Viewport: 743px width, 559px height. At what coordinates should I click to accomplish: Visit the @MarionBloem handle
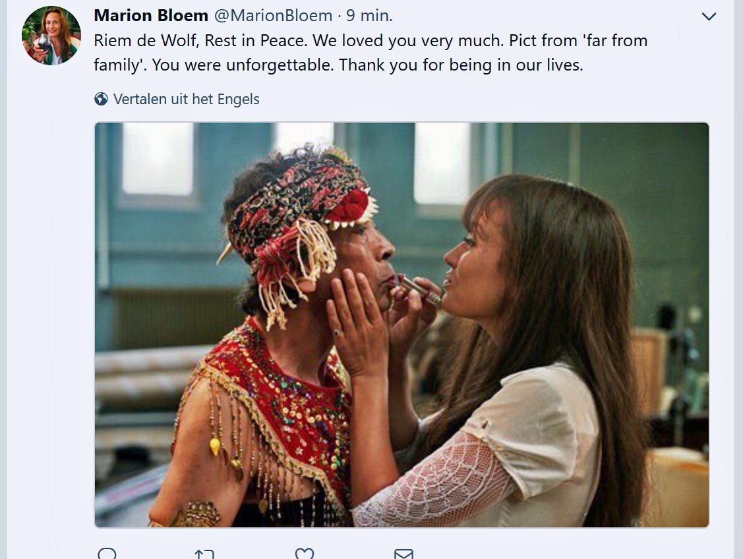(273, 15)
